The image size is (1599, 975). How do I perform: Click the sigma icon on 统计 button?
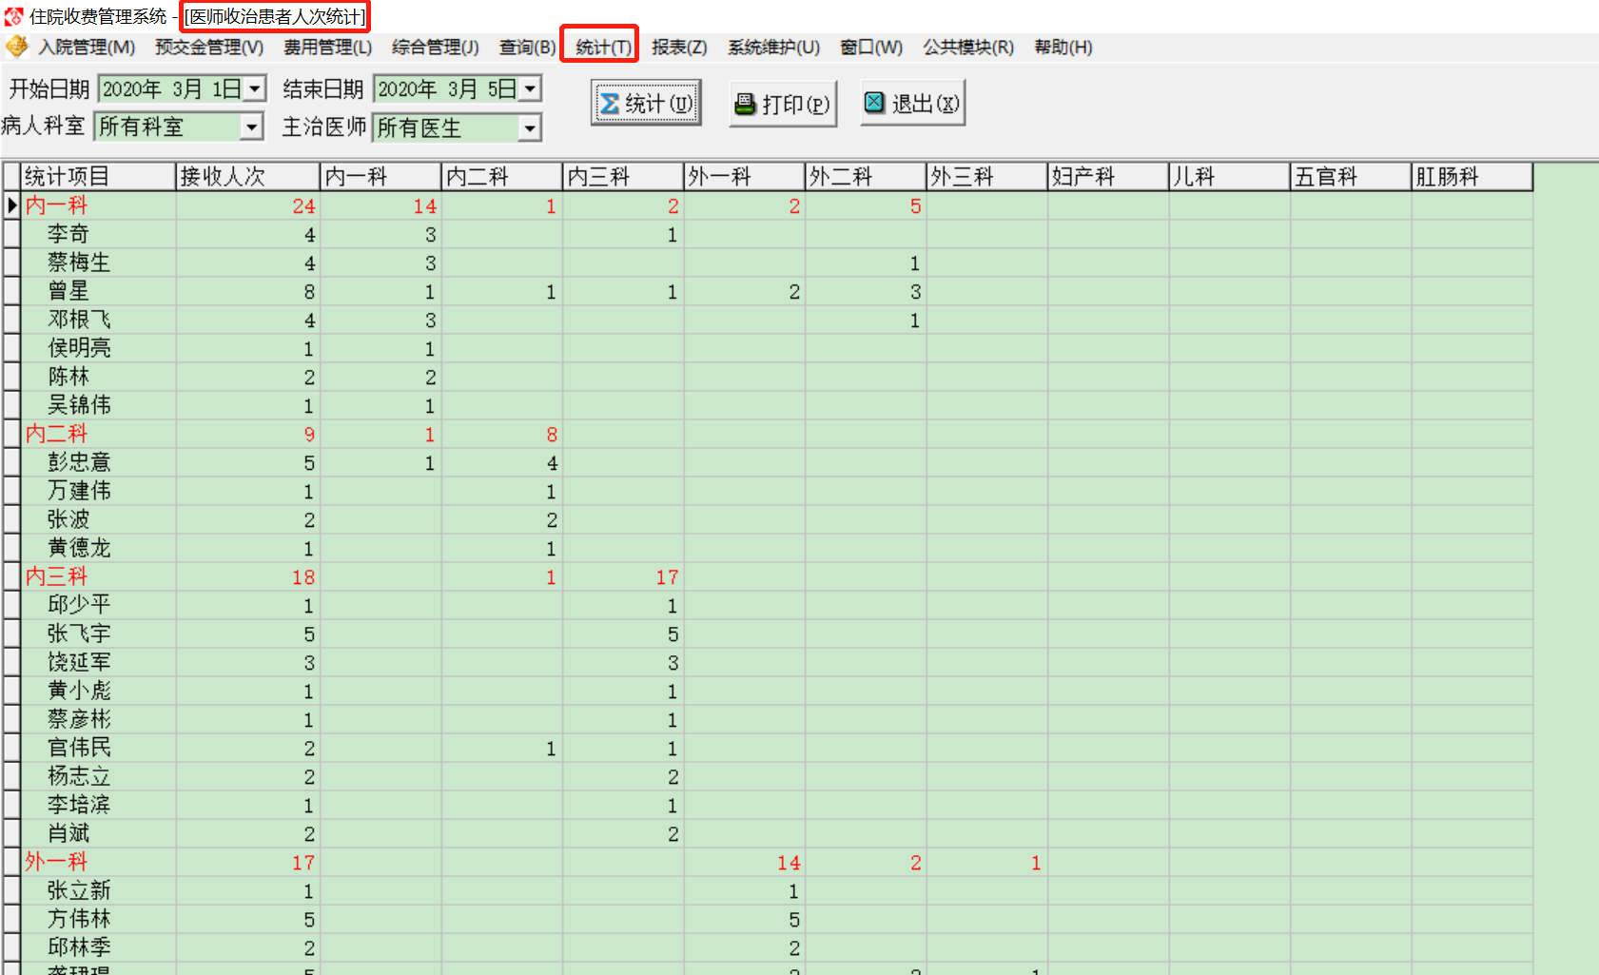(x=610, y=104)
